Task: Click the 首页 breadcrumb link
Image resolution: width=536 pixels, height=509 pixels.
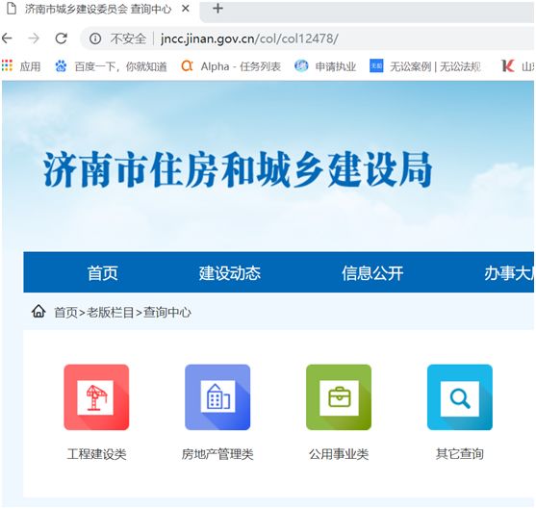Action: click(x=65, y=312)
